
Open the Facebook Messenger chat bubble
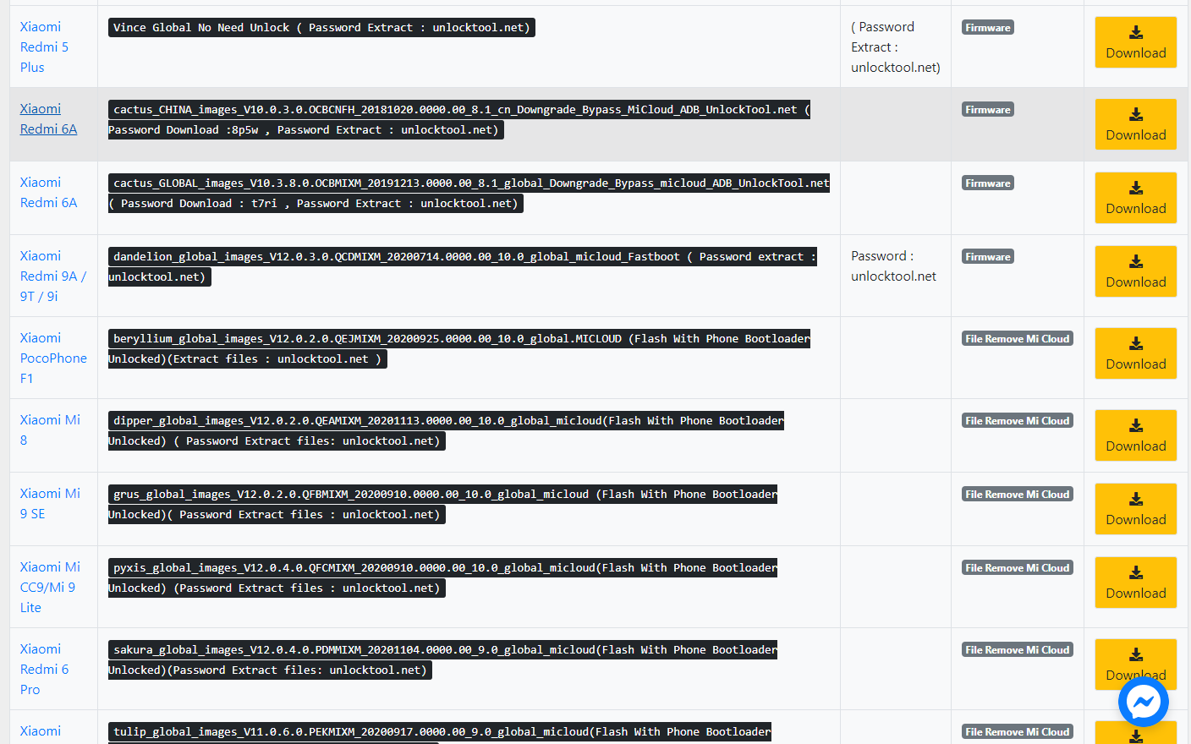point(1143,701)
